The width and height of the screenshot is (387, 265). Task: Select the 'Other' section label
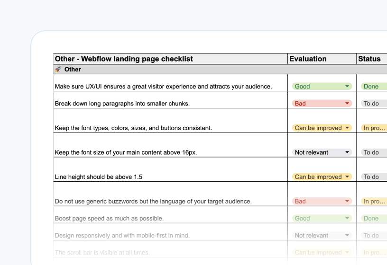click(x=73, y=70)
